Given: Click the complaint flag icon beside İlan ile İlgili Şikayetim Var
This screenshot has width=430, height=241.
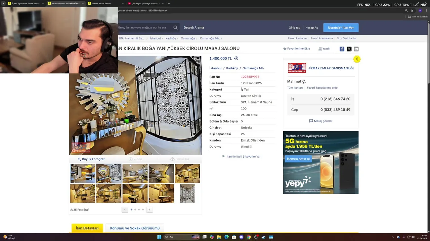Looking at the screenshot, I should (223, 156).
